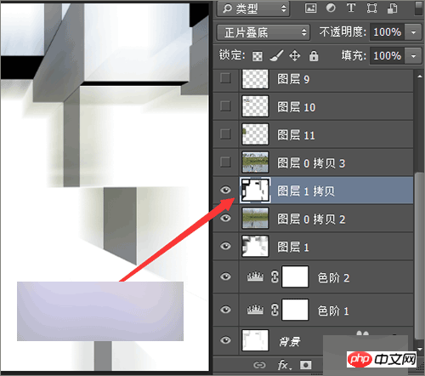The height and width of the screenshot is (376, 425).
Task: Lock position move icon
Action: [295, 56]
